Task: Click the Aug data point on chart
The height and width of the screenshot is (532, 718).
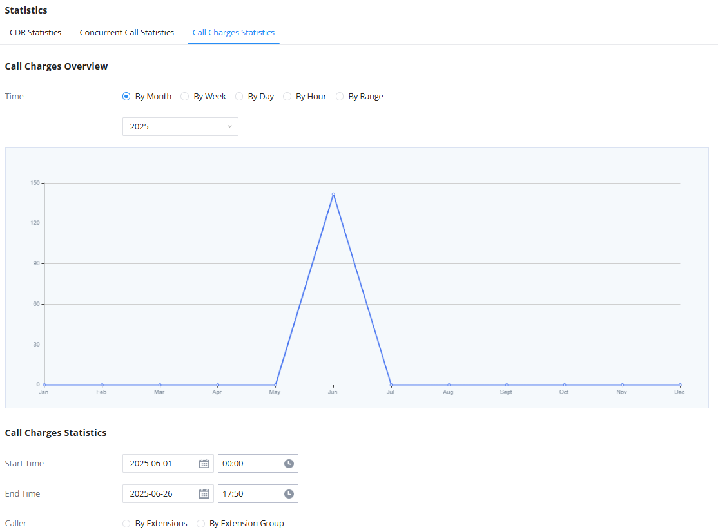Action: pyautogui.click(x=449, y=385)
